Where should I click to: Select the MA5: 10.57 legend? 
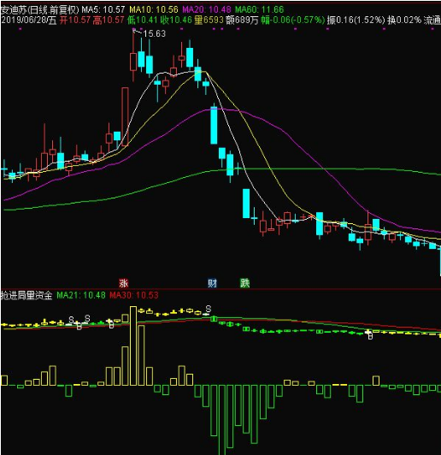click(103, 9)
